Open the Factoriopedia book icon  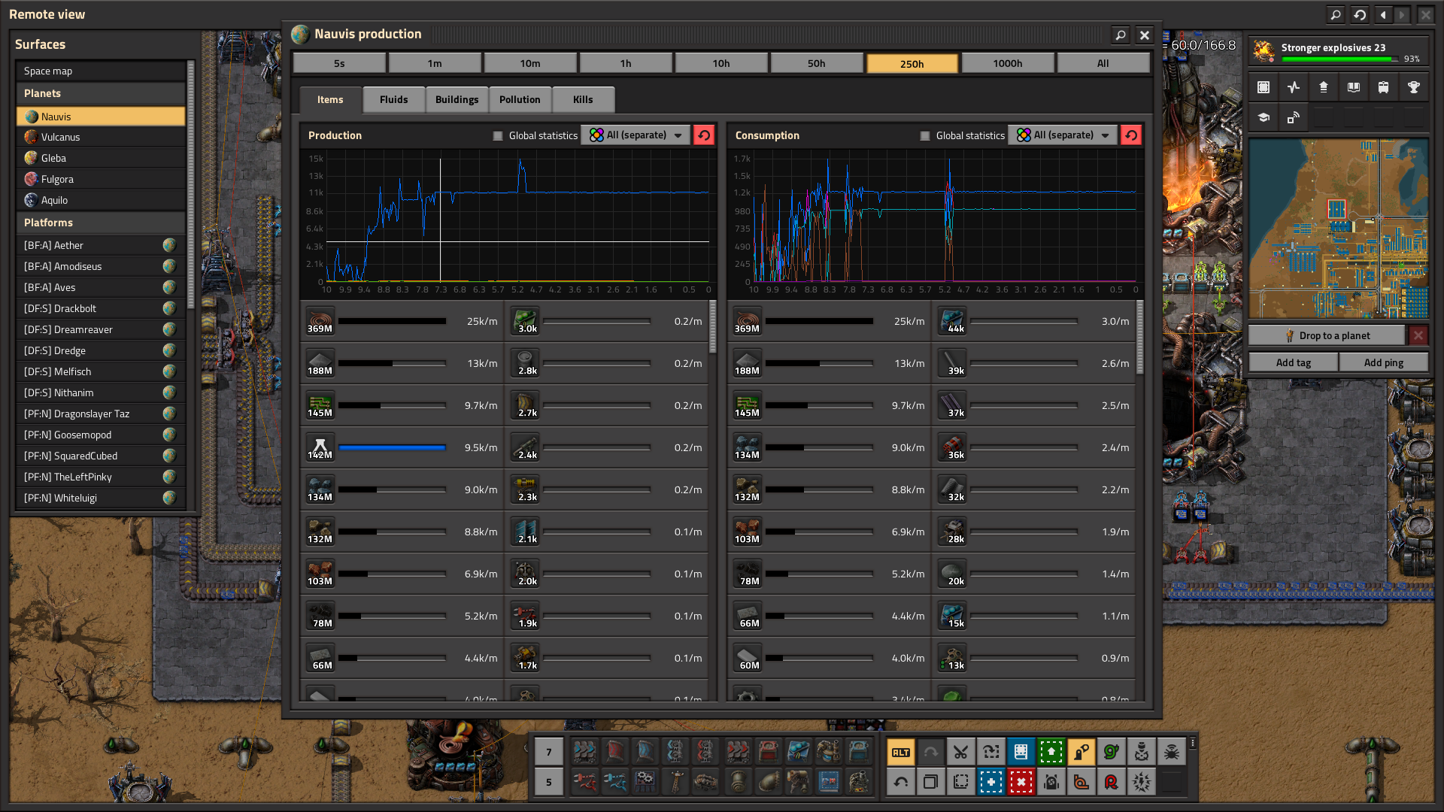[1353, 87]
